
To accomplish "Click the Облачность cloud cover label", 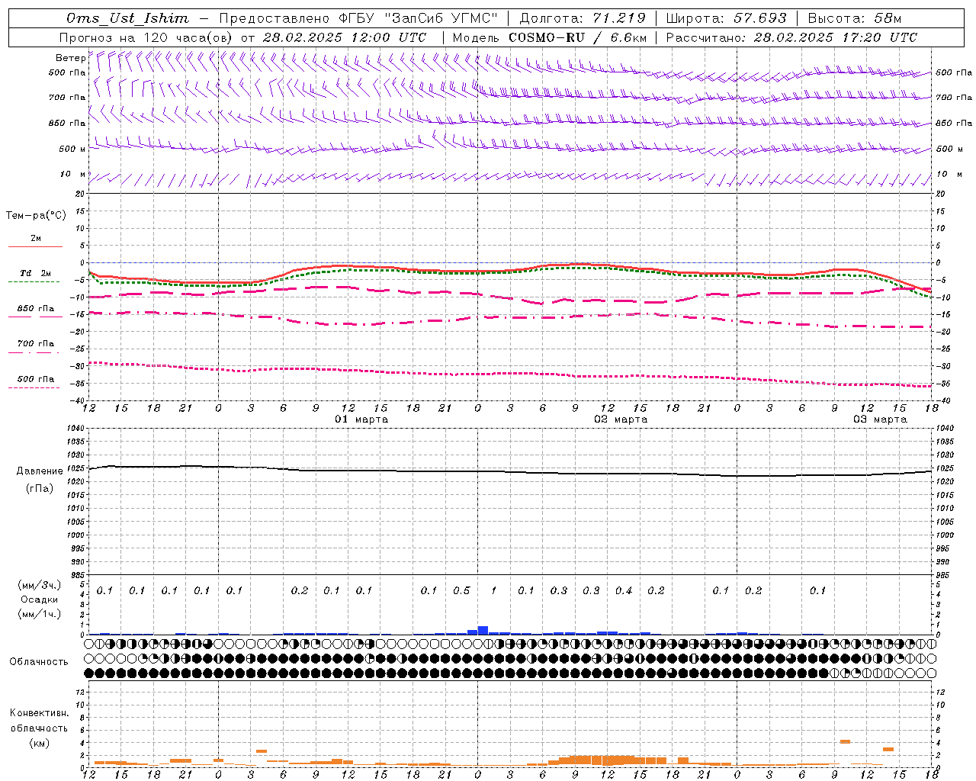I will (x=39, y=662).
